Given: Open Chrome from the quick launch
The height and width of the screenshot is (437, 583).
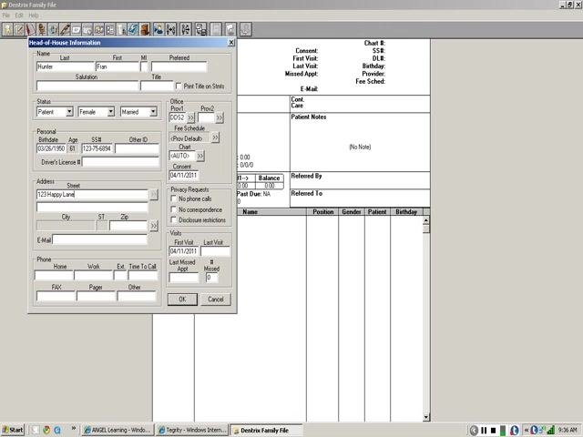Looking at the screenshot, I should [x=46, y=430].
